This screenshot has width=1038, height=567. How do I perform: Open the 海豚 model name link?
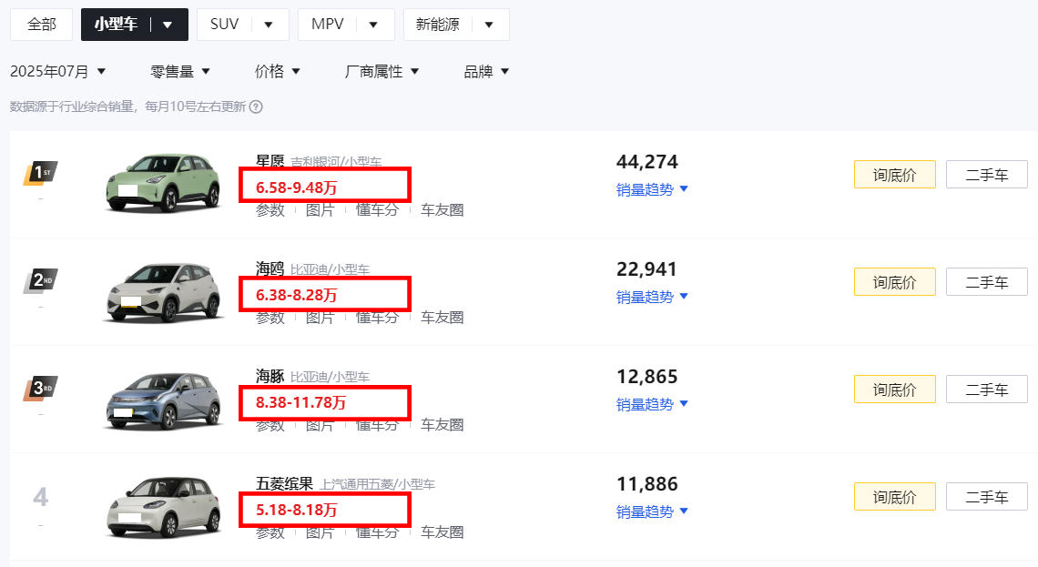[270, 377]
